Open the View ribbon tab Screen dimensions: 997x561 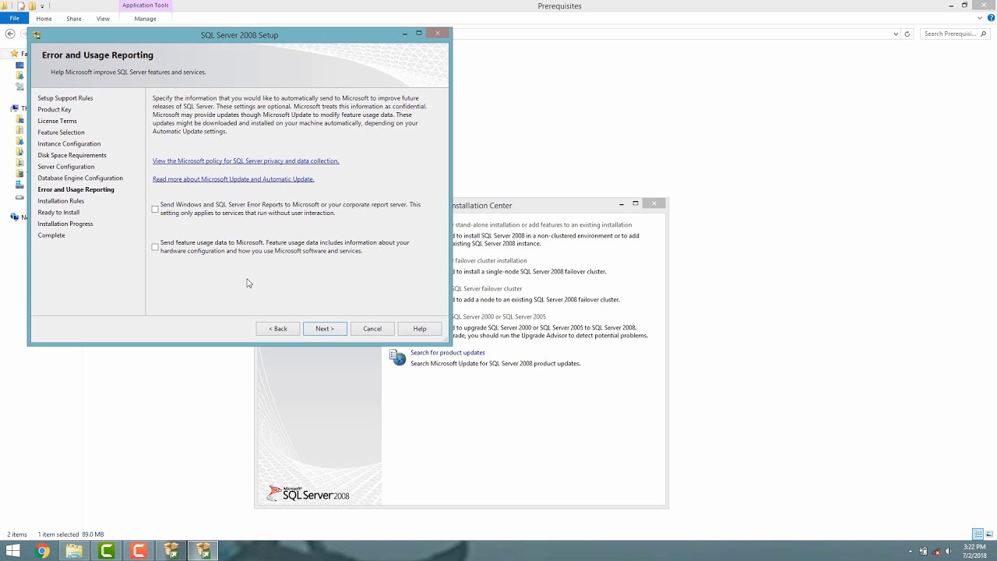point(103,19)
